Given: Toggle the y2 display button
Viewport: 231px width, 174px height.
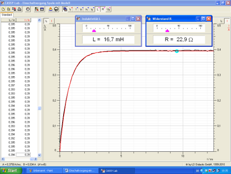Looking at the screenshot, I should point(92,9).
